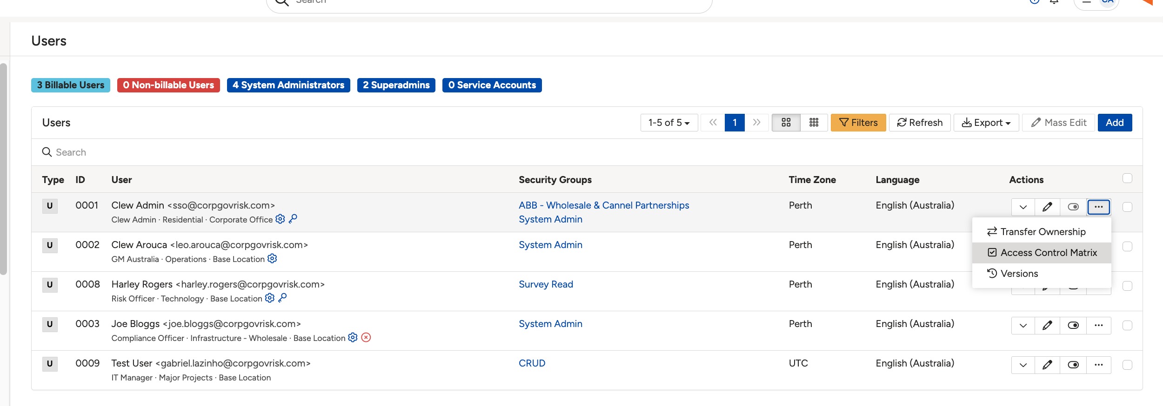Image resolution: width=1163 pixels, height=406 pixels.
Task: Select page 1 in pagination
Action: 735,123
